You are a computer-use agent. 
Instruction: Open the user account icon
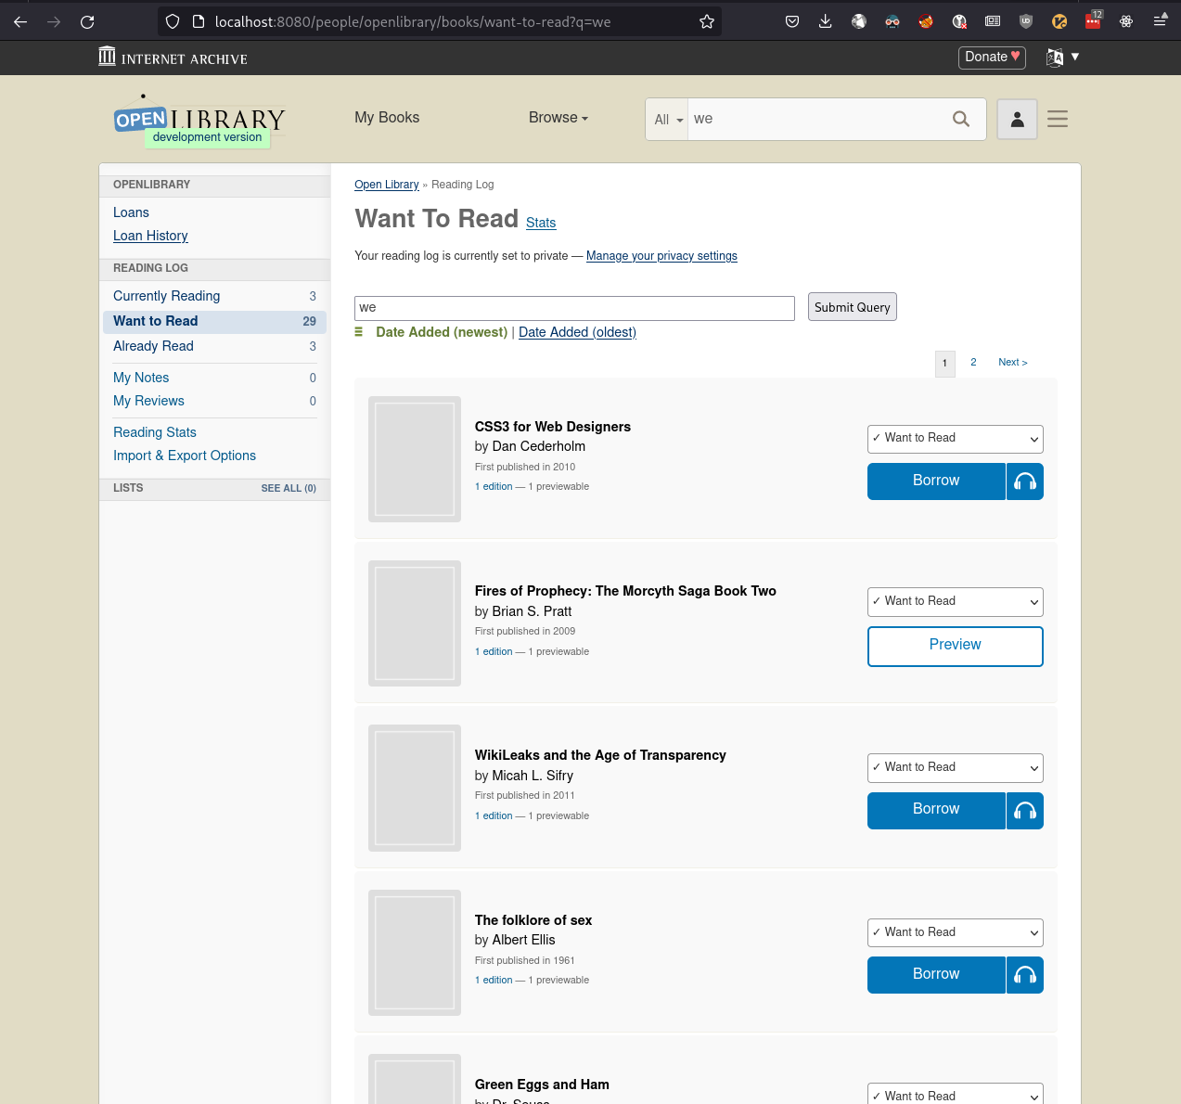pyautogui.click(x=1018, y=119)
